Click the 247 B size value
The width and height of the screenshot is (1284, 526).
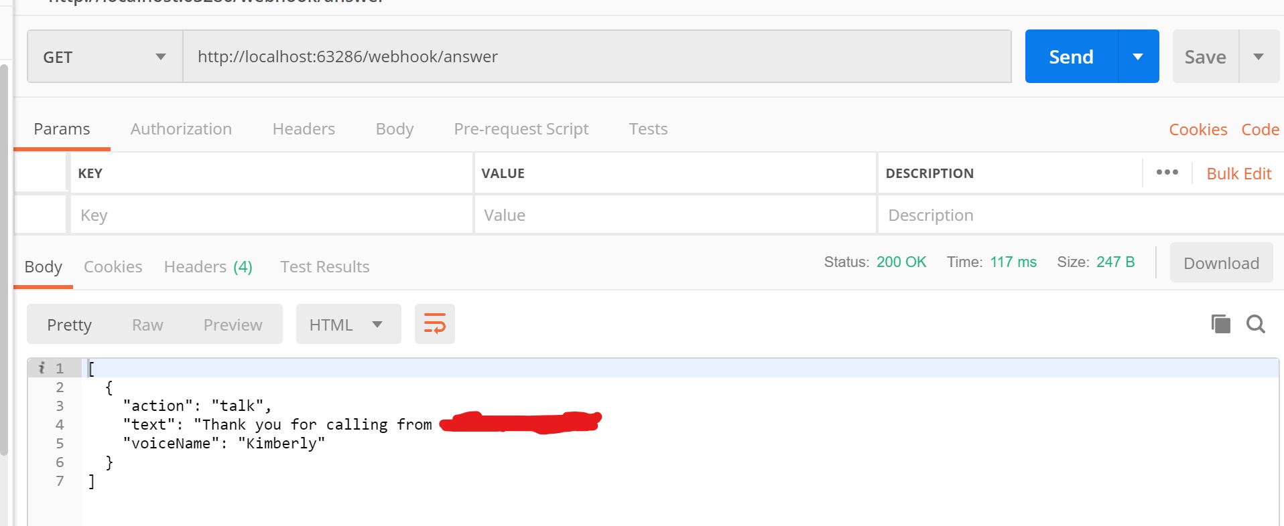(x=1115, y=262)
